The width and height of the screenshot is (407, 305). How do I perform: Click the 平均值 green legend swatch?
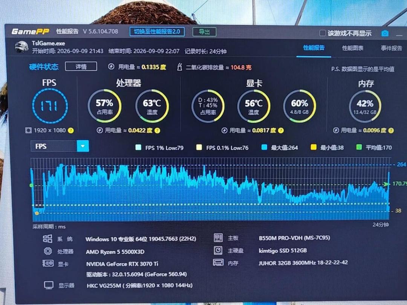[x=359, y=147]
